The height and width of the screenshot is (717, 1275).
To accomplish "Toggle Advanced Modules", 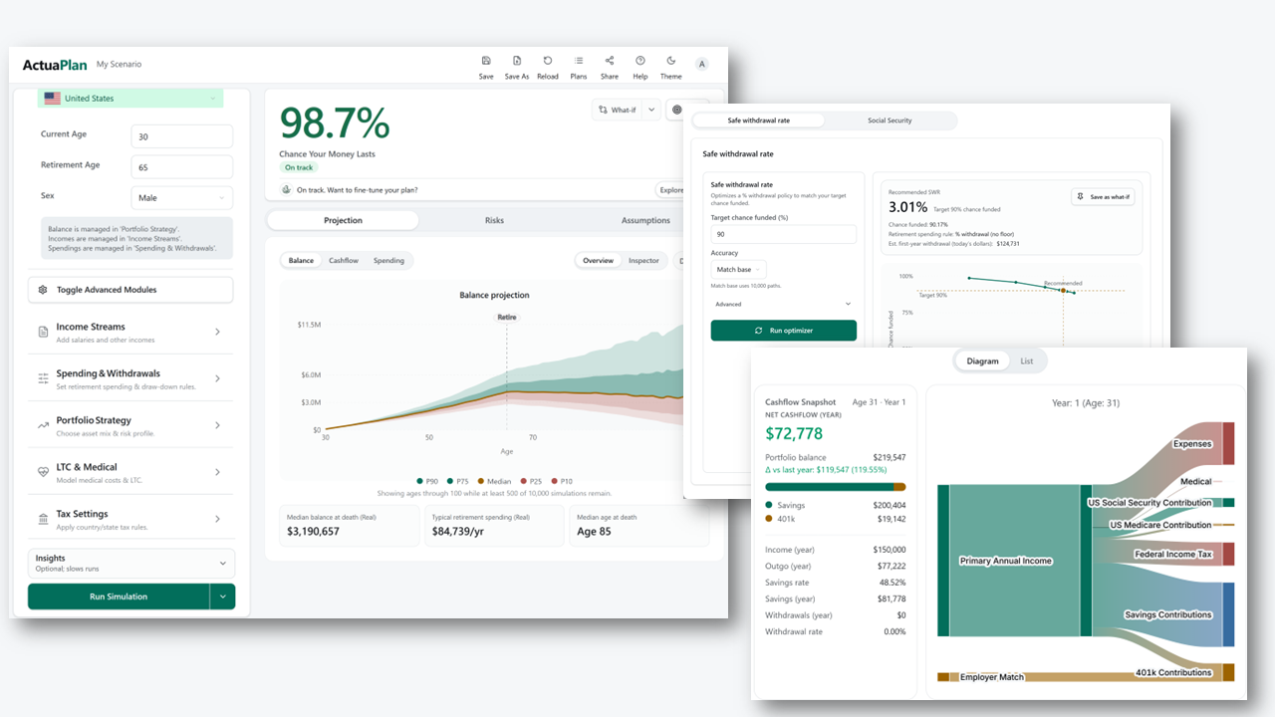I will click(130, 290).
